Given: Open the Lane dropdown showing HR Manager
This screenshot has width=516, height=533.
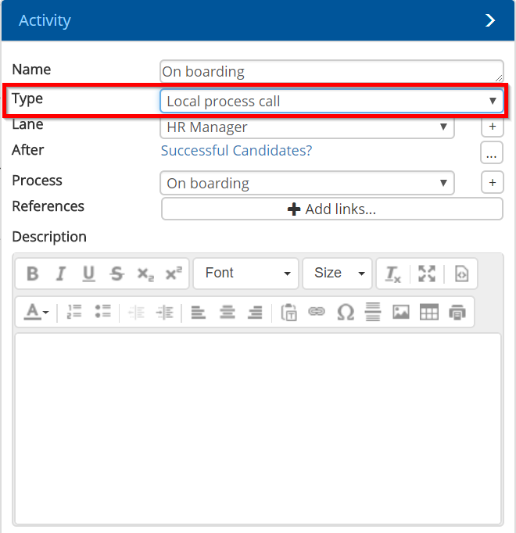Looking at the screenshot, I should tap(306, 127).
